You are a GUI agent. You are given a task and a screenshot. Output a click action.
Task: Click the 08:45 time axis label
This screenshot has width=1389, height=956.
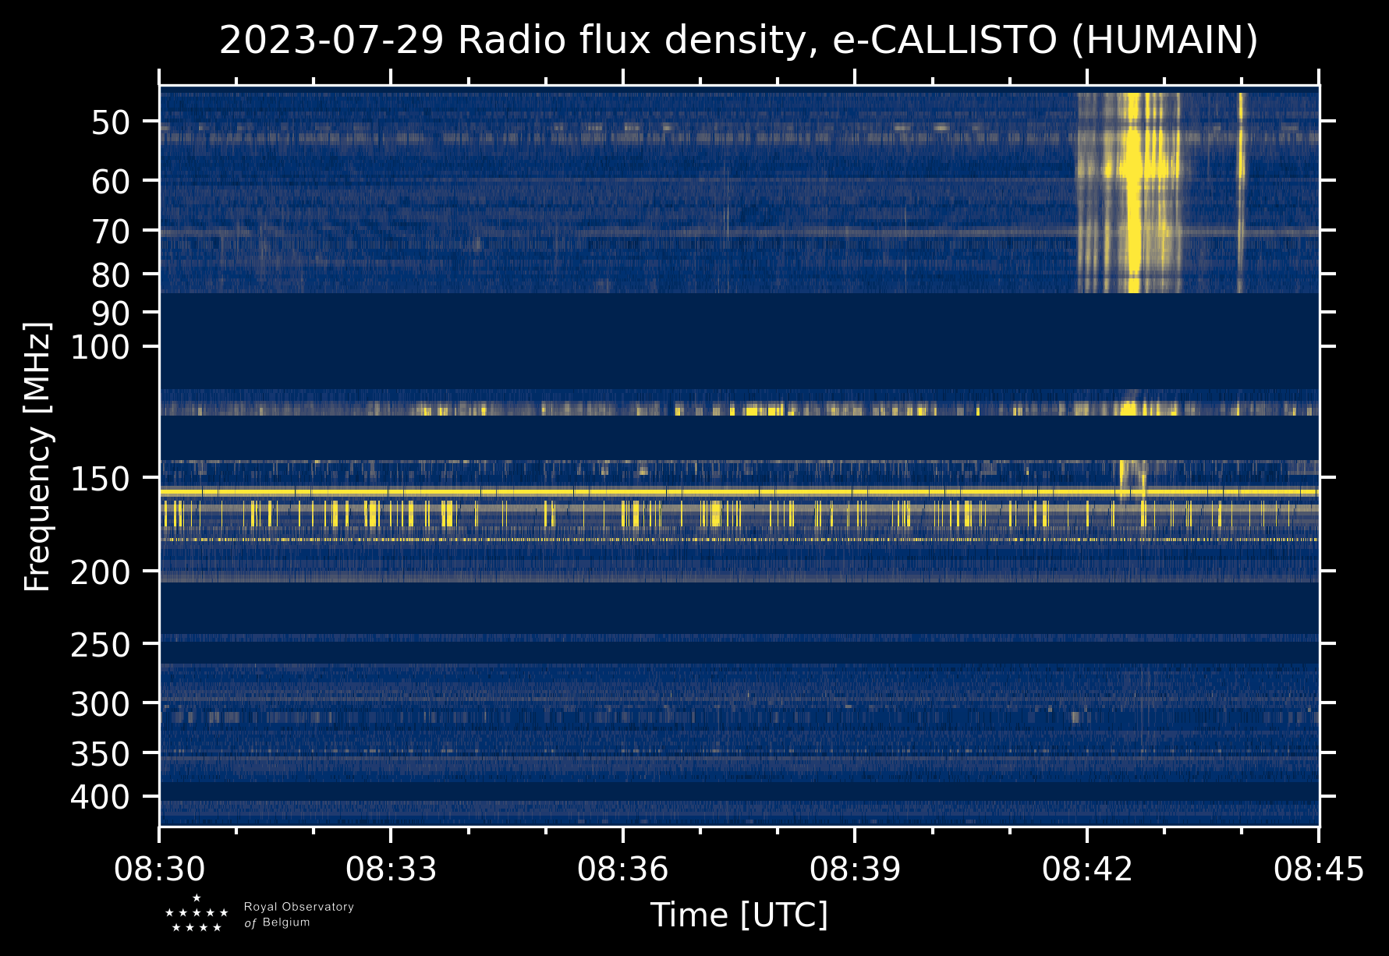[1319, 869]
